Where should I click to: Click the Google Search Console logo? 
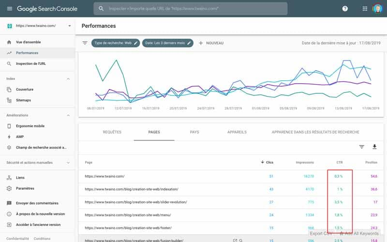coord(47,9)
